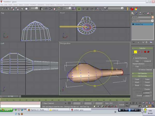This screenshot has height=116, width=155.
Task: Click the Select and Manipulate tool
Action: [x=59, y=9]
